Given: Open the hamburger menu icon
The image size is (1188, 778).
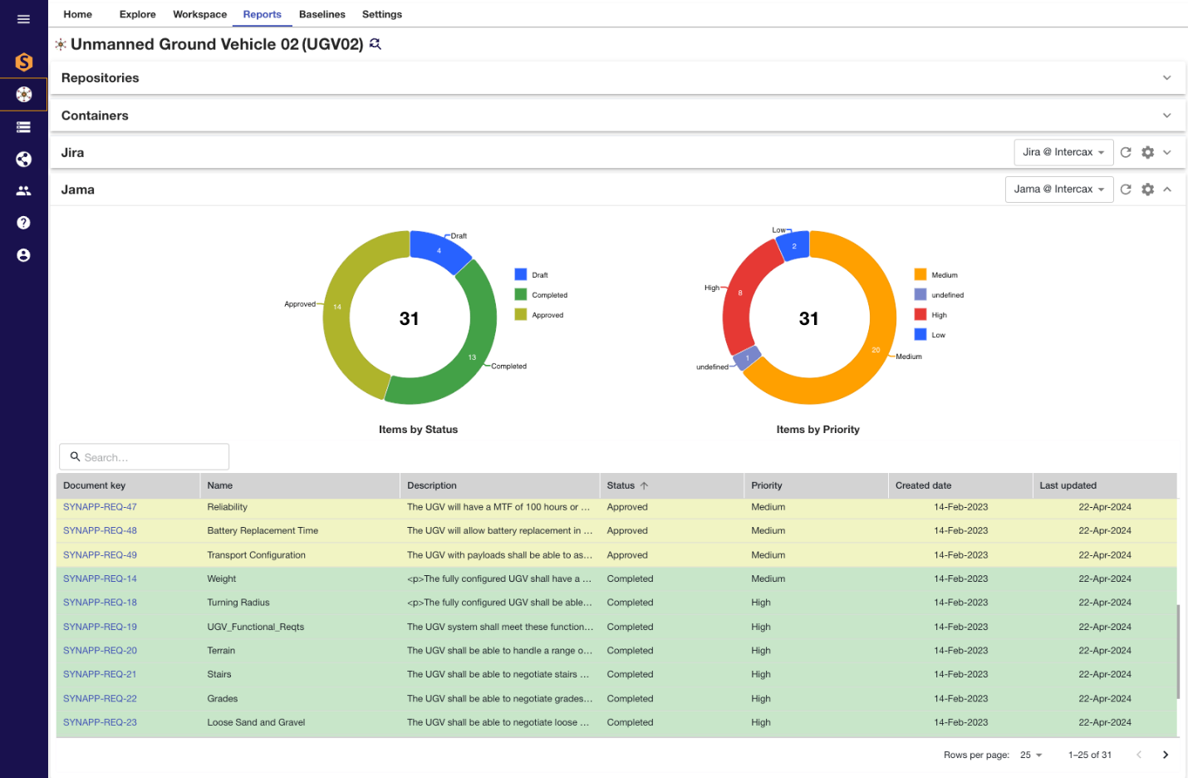Looking at the screenshot, I should click(x=23, y=19).
